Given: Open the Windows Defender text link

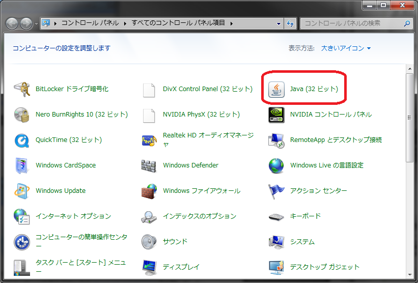Looking at the screenshot, I should [x=190, y=165].
